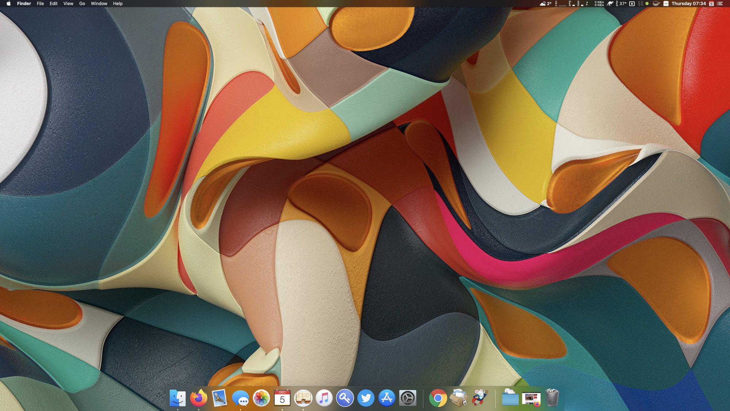The image size is (730, 411).
Task: Open the super mouse rocket app
Action: [x=480, y=398]
